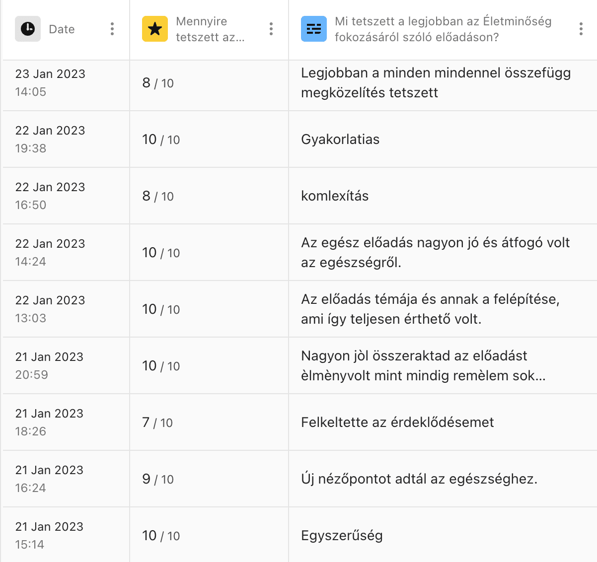Screen dimensions: 597x562
Task: Open the Mi tetszett column three-dot menu
Action: click(581, 29)
